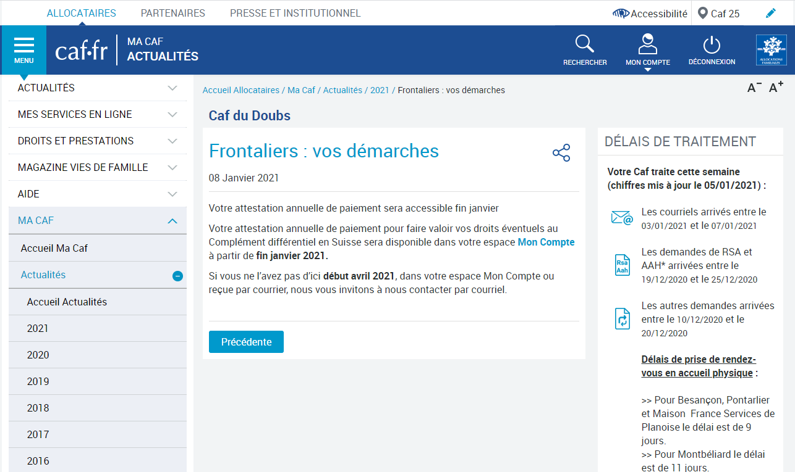The height and width of the screenshot is (472, 795).
Task: Increase text size with A+ button
Action: pos(776,88)
